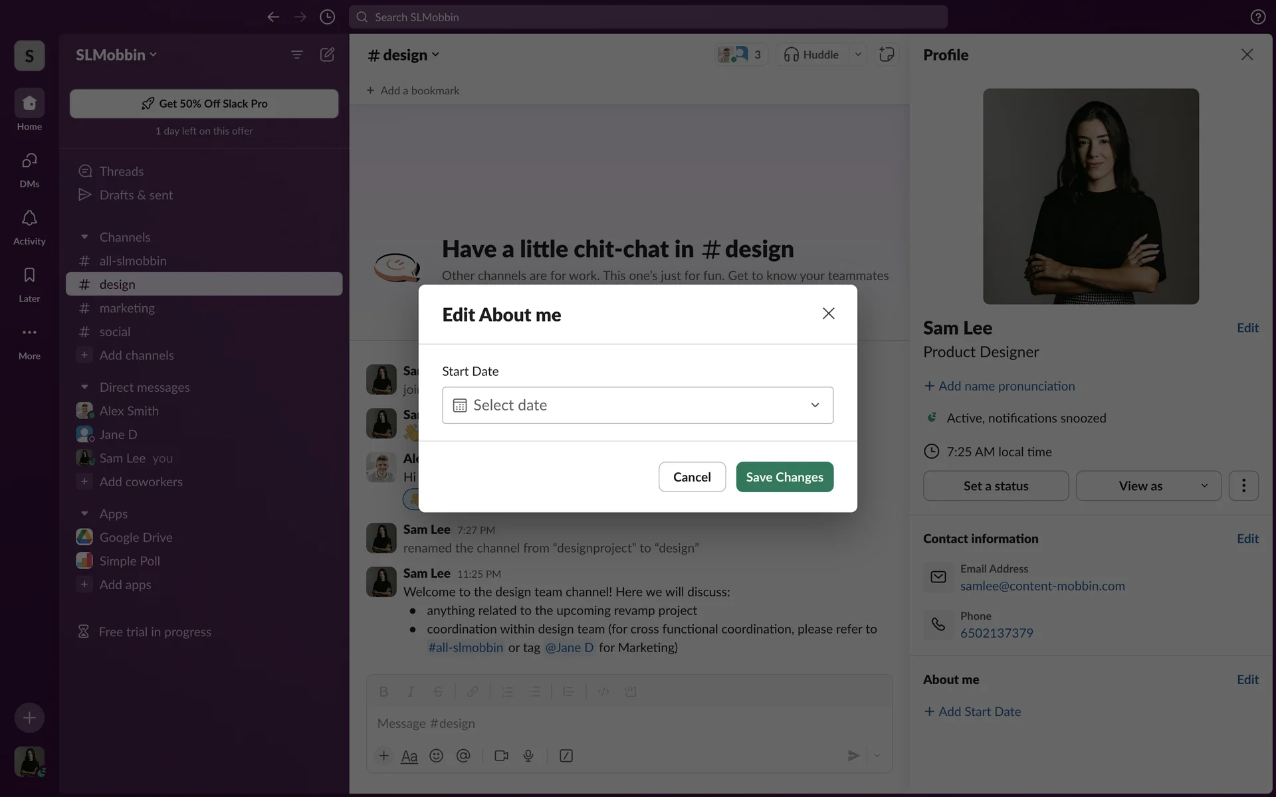Open the Select date dropdown
This screenshot has width=1276, height=797.
[x=637, y=405]
